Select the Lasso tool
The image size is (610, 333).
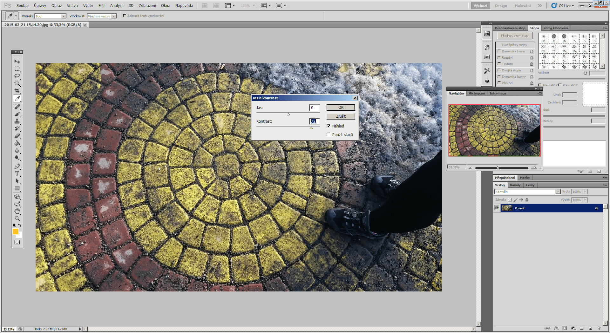pyautogui.click(x=17, y=76)
